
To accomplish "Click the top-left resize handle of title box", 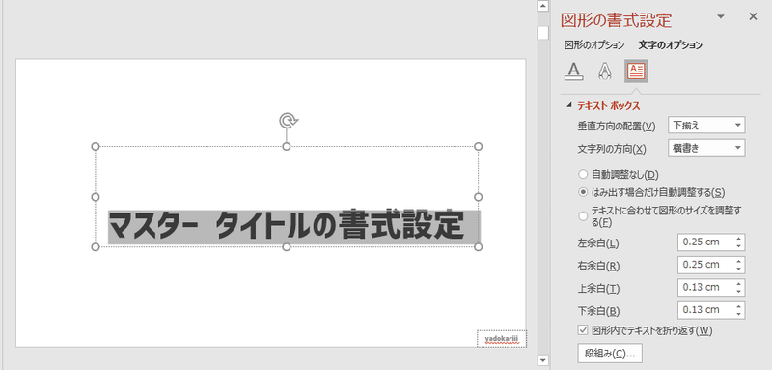I will 96,146.
